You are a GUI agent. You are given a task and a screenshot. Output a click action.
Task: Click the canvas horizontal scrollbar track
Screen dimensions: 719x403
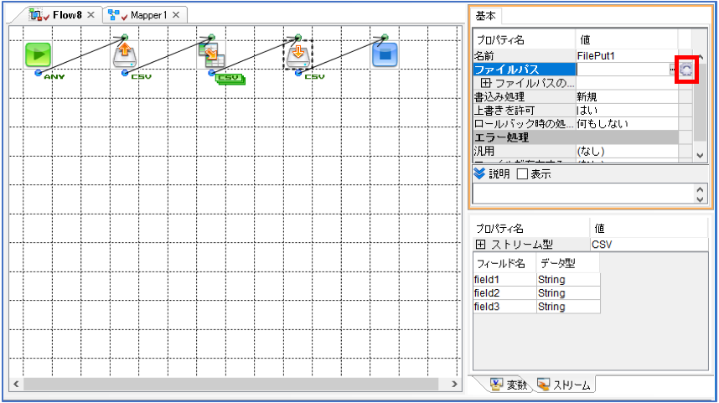[x=233, y=384]
